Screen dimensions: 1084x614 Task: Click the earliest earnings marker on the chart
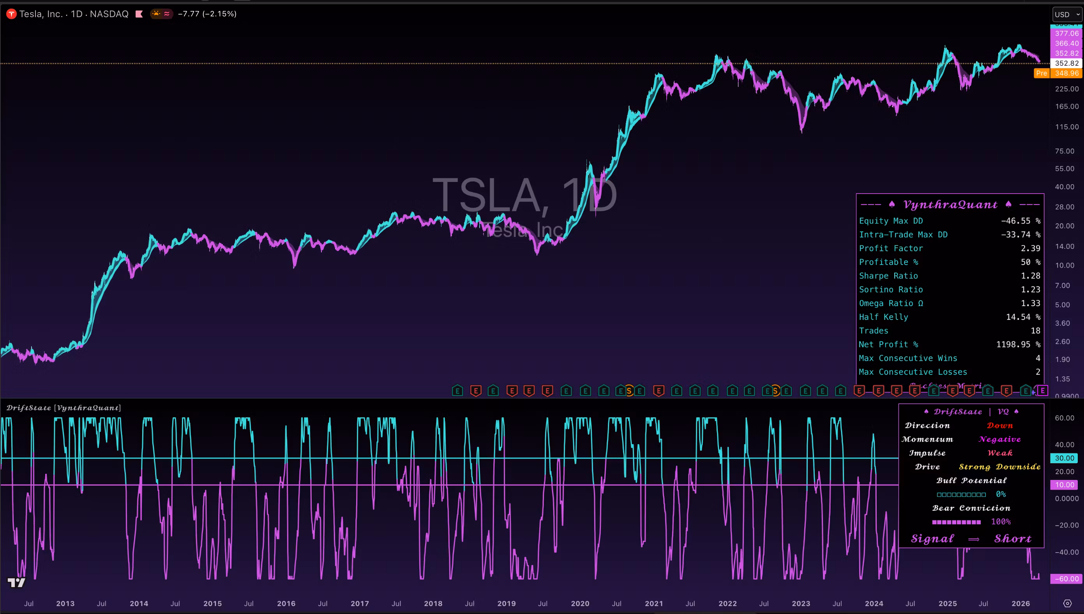pyautogui.click(x=457, y=391)
